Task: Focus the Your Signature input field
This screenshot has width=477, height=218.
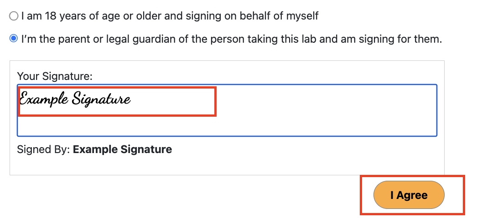Action: 227,110
